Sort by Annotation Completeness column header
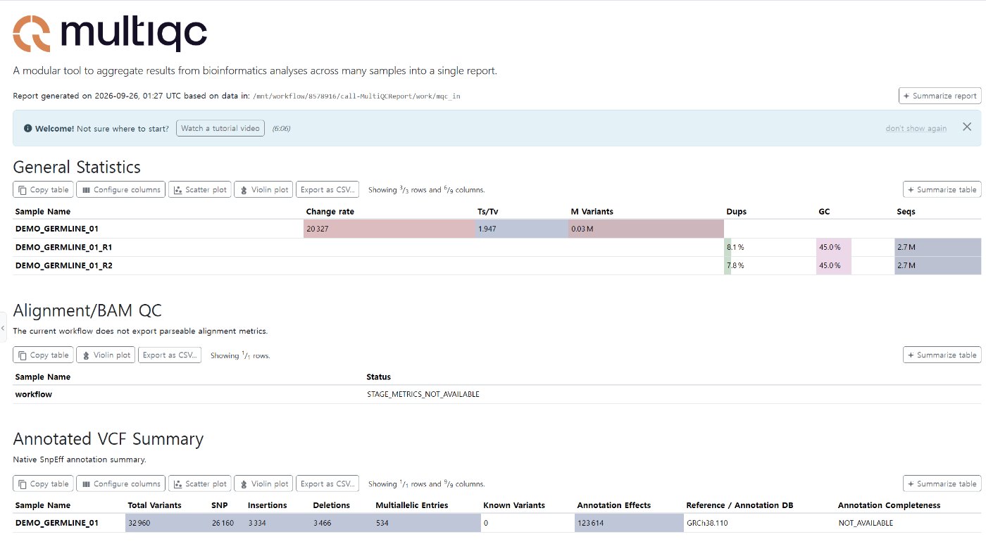Screen dimensions: 986x551 pyautogui.click(x=890, y=505)
